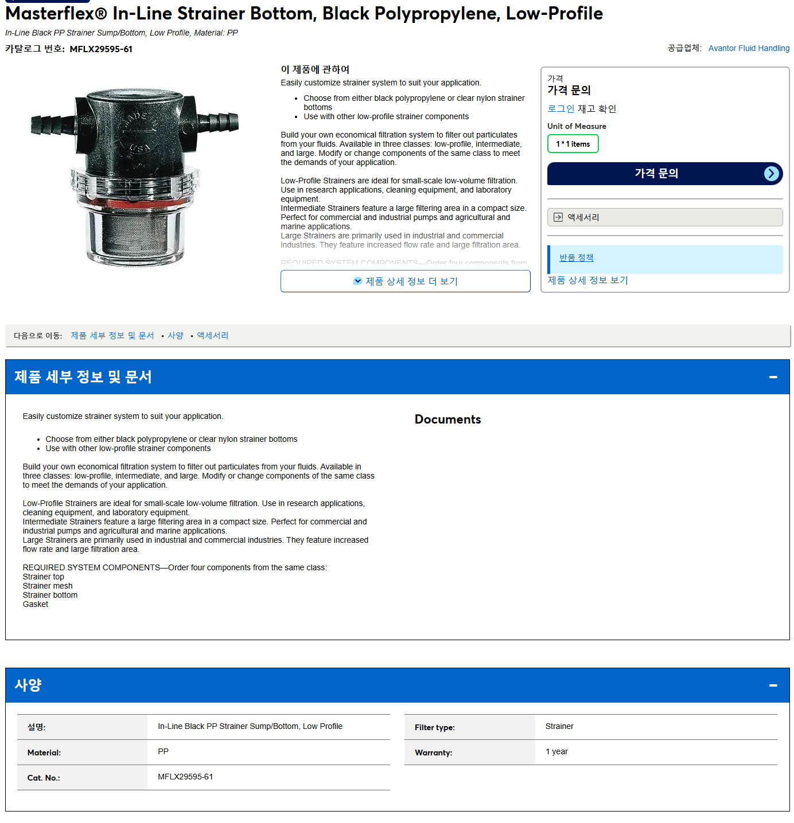Jump to 액세서리 section anchor
The image size is (794, 823).
(213, 335)
